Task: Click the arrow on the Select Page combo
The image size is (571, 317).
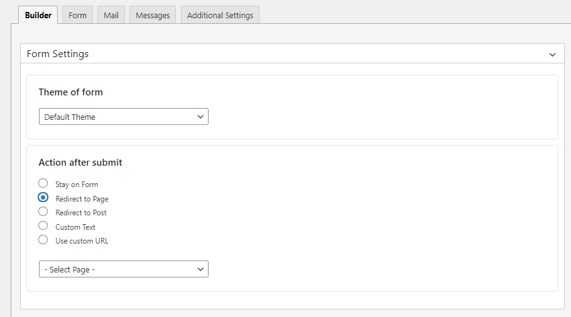Action: point(200,269)
